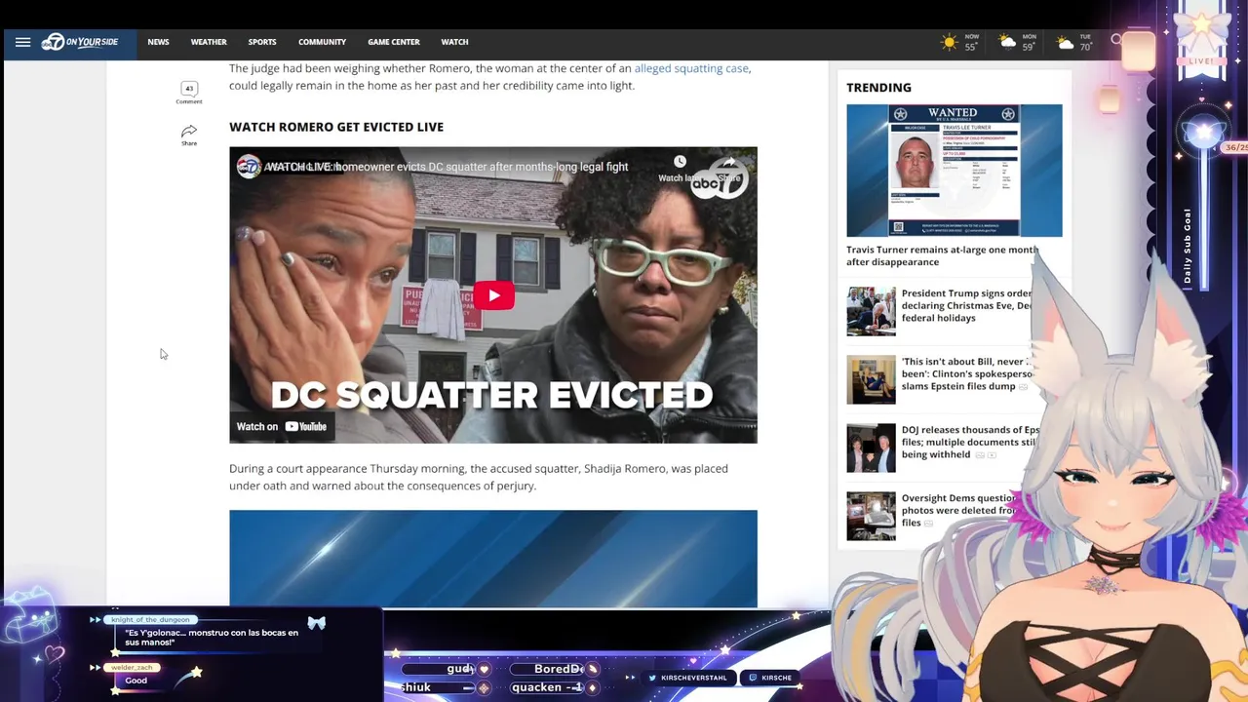Open the hamburger menu icon
Viewport: 1248px width, 702px height.
click(22, 42)
